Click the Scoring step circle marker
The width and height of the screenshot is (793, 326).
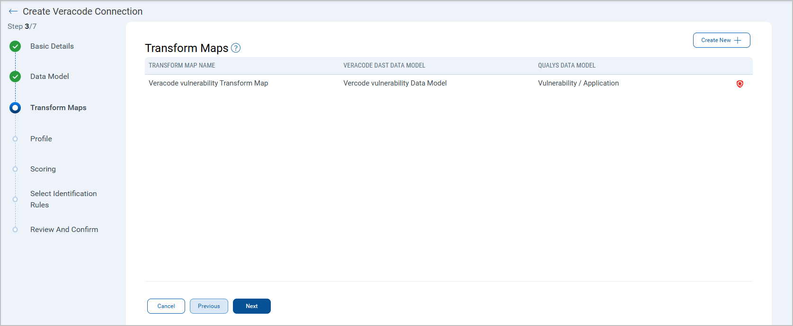point(15,169)
